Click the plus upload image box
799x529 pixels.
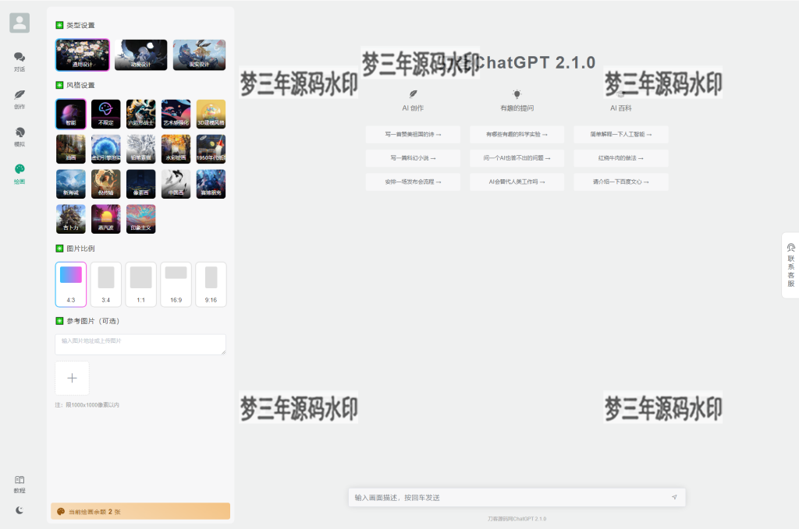coord(72,378)
